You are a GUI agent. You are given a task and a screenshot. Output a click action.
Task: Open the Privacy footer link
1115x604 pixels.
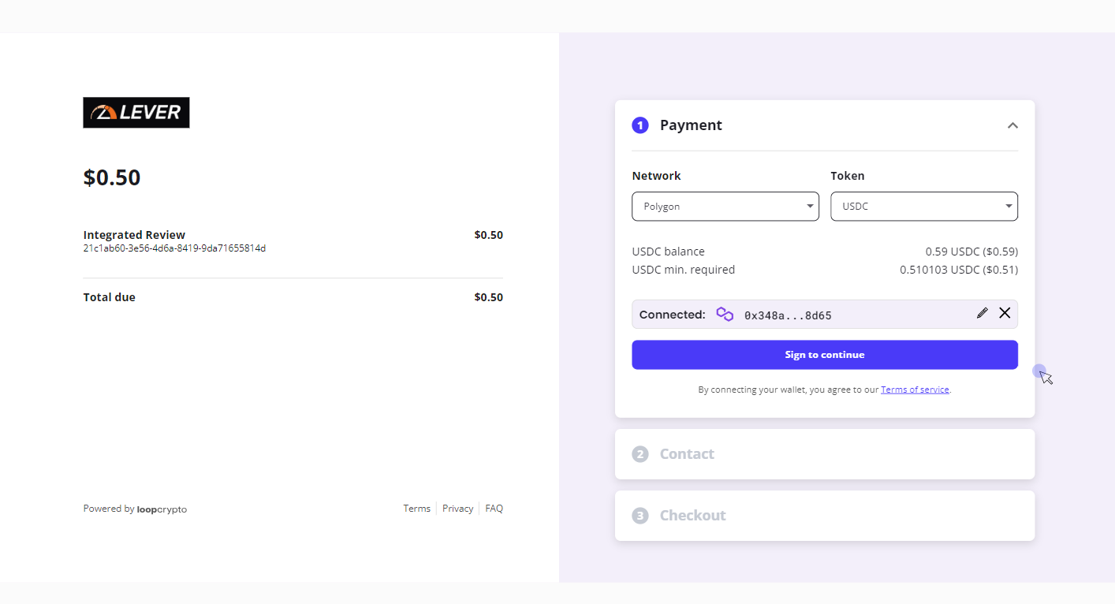(x=457, y=508)
